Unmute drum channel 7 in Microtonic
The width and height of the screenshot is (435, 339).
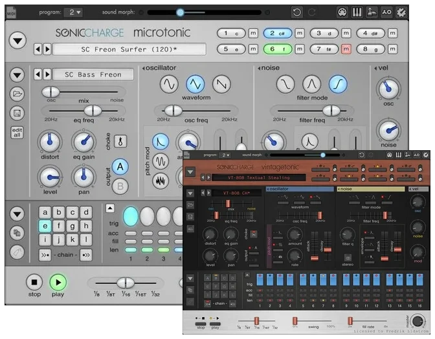(346, 49)
